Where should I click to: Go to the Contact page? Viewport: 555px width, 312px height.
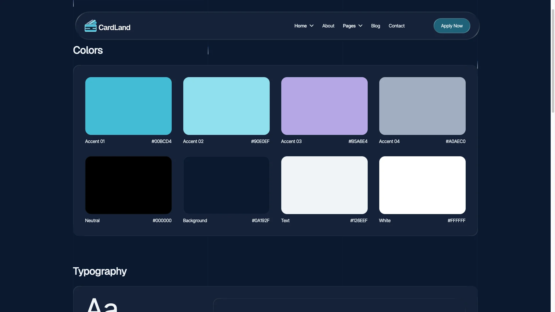tap(396, 26)
